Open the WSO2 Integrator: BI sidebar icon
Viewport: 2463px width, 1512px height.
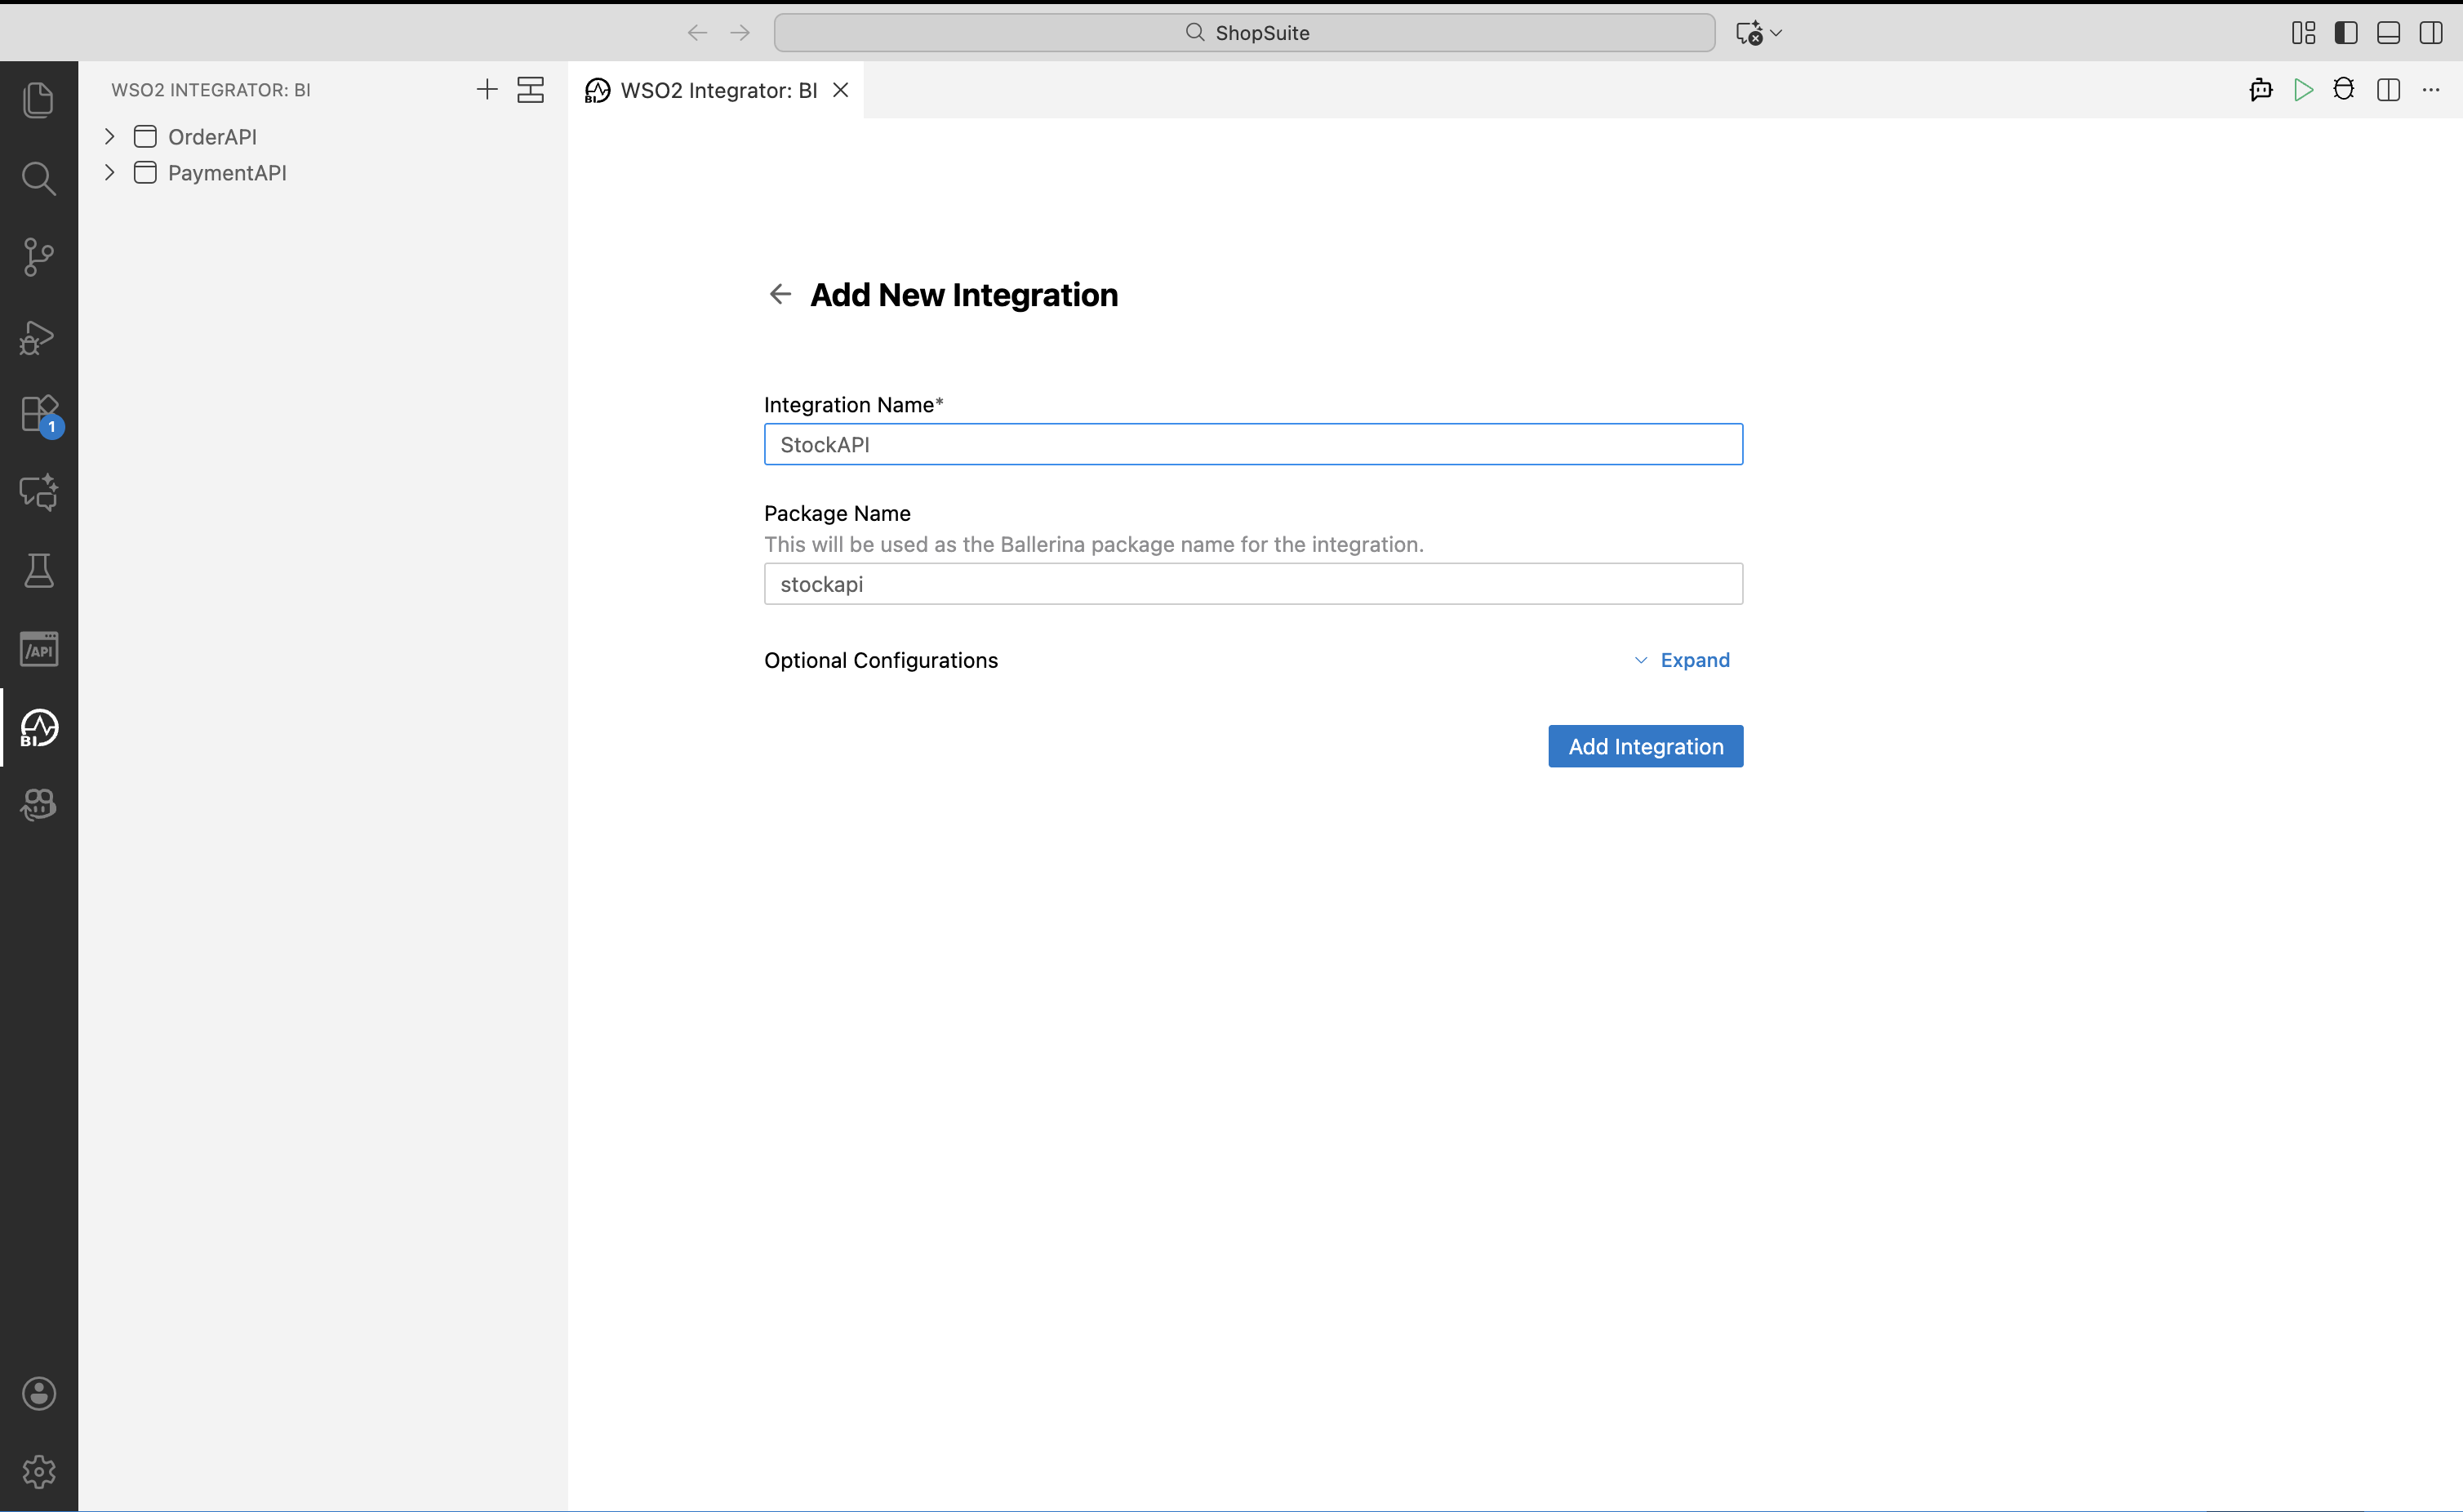(x=38, y=728)
